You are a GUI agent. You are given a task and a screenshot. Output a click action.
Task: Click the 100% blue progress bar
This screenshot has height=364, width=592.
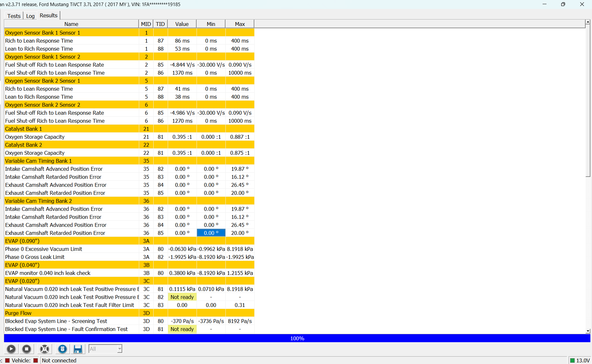tap(297, 338)
